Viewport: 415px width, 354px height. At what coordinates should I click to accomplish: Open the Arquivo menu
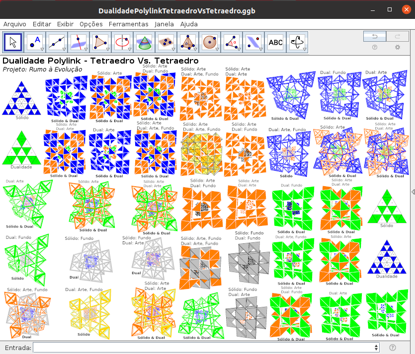[15, 24]
